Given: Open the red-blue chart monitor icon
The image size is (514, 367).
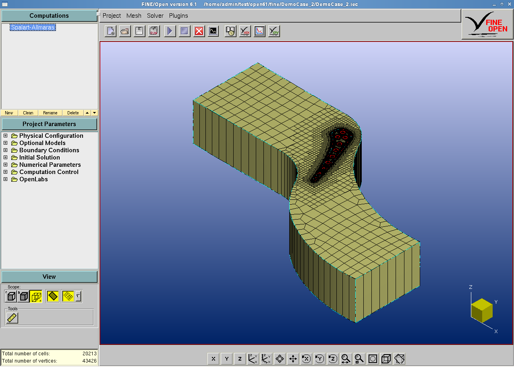Looking at the screenshot, I should pyautogui.click(x=259, y=31).
